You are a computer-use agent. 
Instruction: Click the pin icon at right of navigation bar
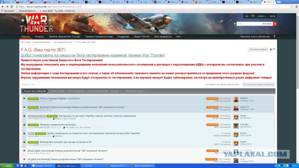[x=274, y=36]
